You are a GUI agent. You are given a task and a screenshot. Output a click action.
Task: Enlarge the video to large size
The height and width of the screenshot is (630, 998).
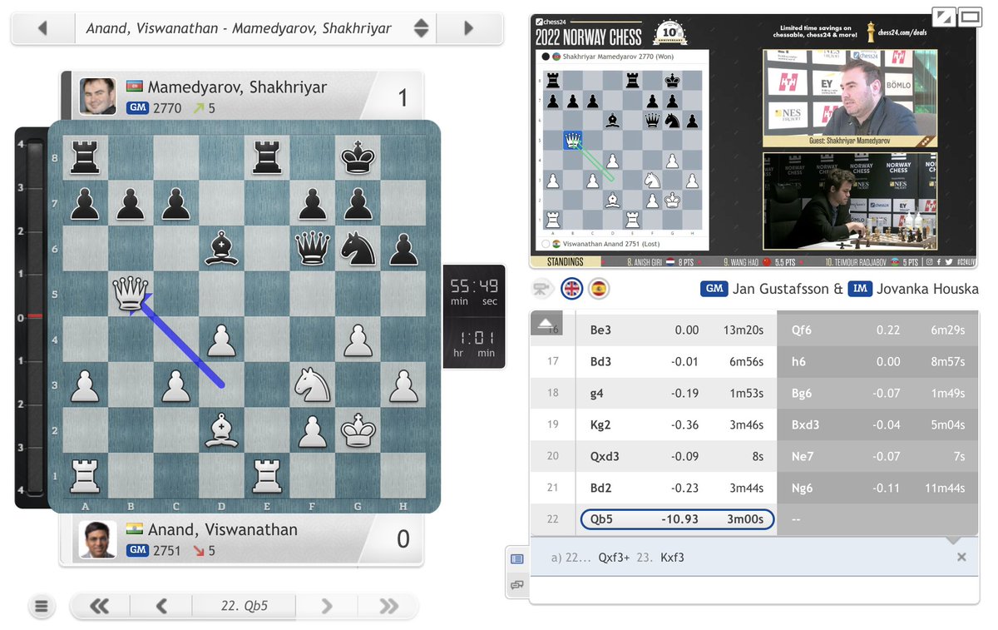[x=970, y=16]
